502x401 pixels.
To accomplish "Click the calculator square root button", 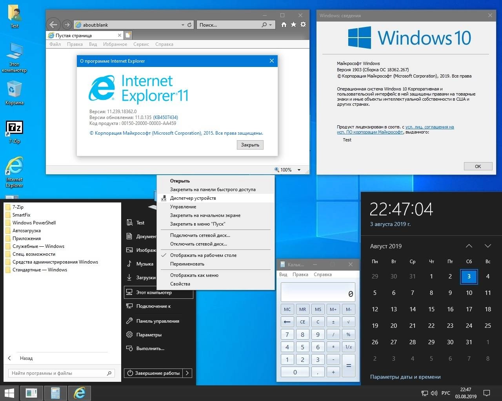I will point(349,322).
